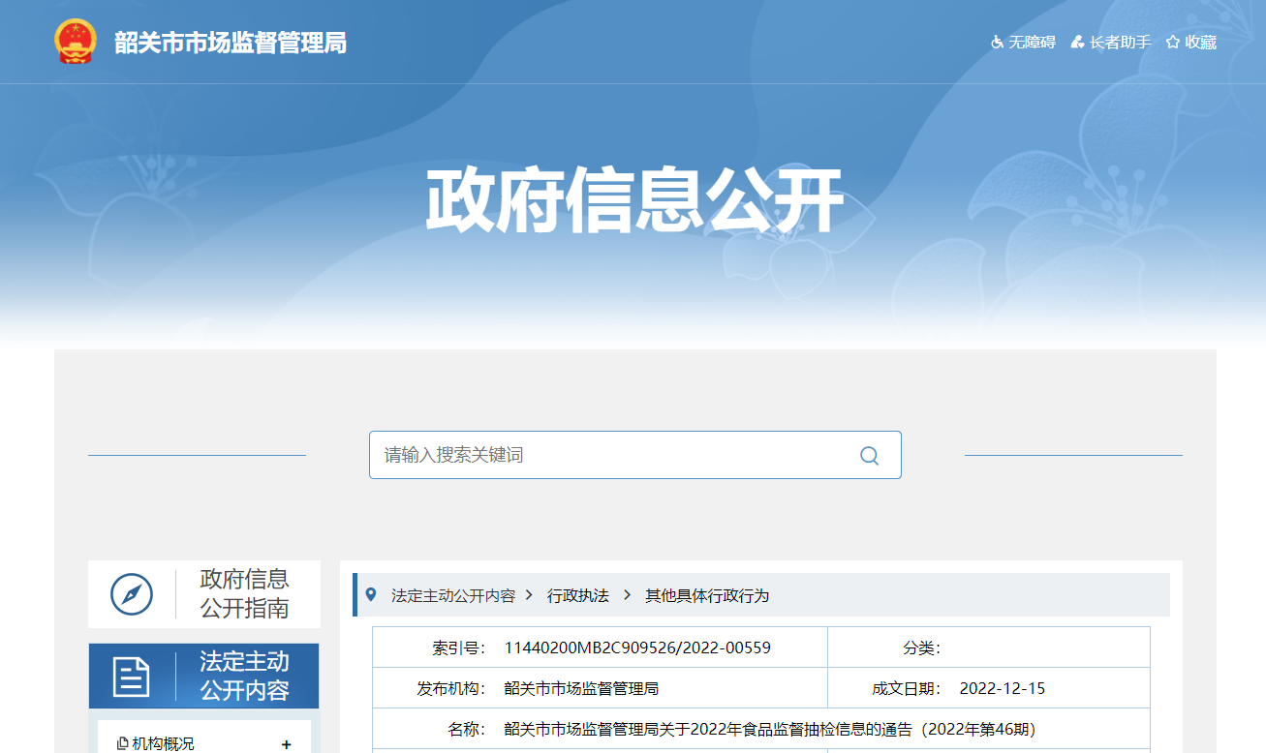This screenshot has height=753, width=1266.
Task: Select the 机构概况 sidebar item
Action: point(163,743)
